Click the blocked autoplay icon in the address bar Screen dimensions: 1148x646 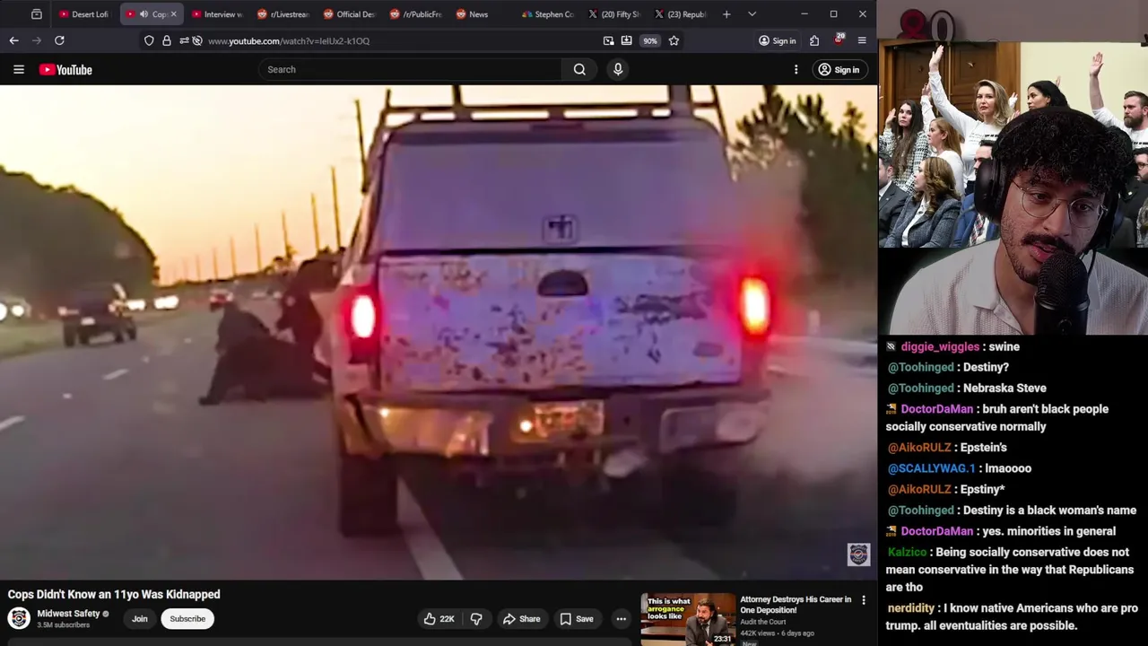197,40
